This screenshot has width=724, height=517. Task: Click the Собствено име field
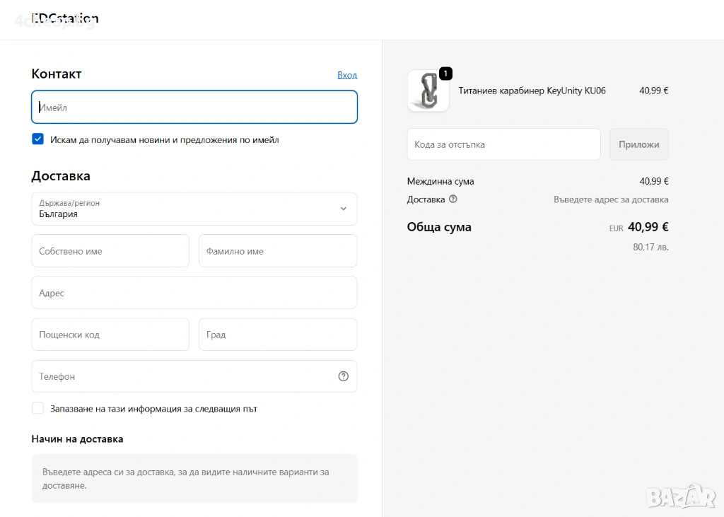click(x=110, y=251)
